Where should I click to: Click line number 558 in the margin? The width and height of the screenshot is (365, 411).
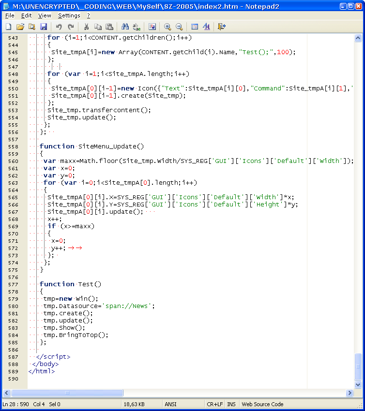point(13,147)
